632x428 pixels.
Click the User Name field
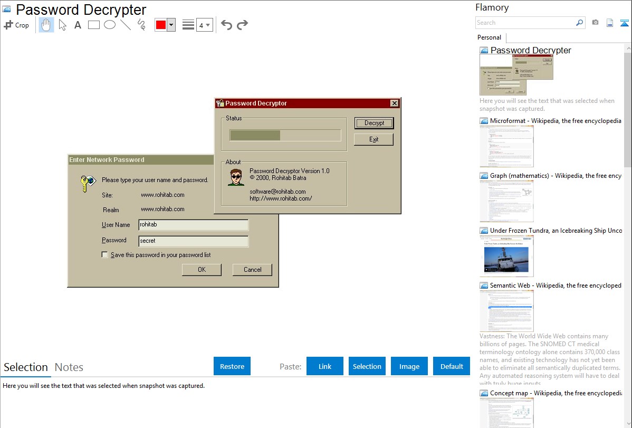pos(194,225)
